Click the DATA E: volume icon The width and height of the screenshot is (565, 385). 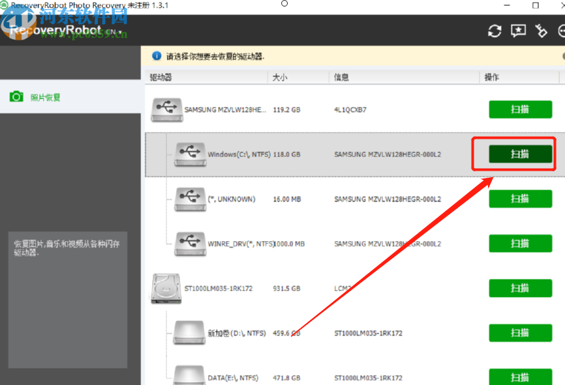point(190,376)
